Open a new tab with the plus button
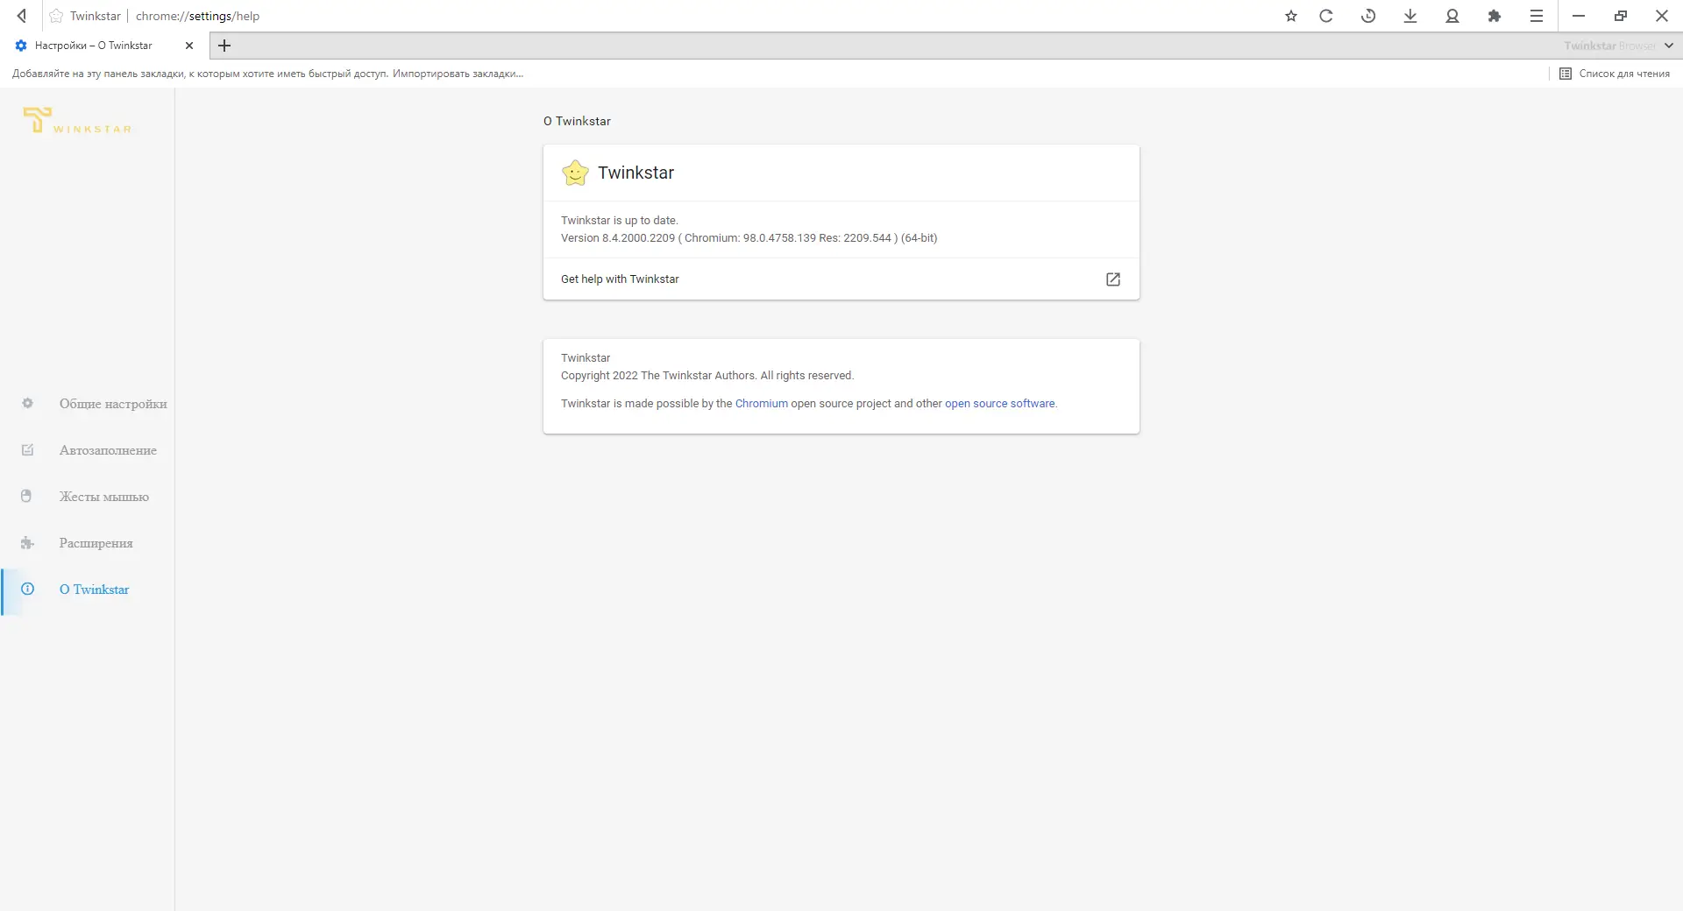Screen dimensions: 1683x911 coord(224,46)
